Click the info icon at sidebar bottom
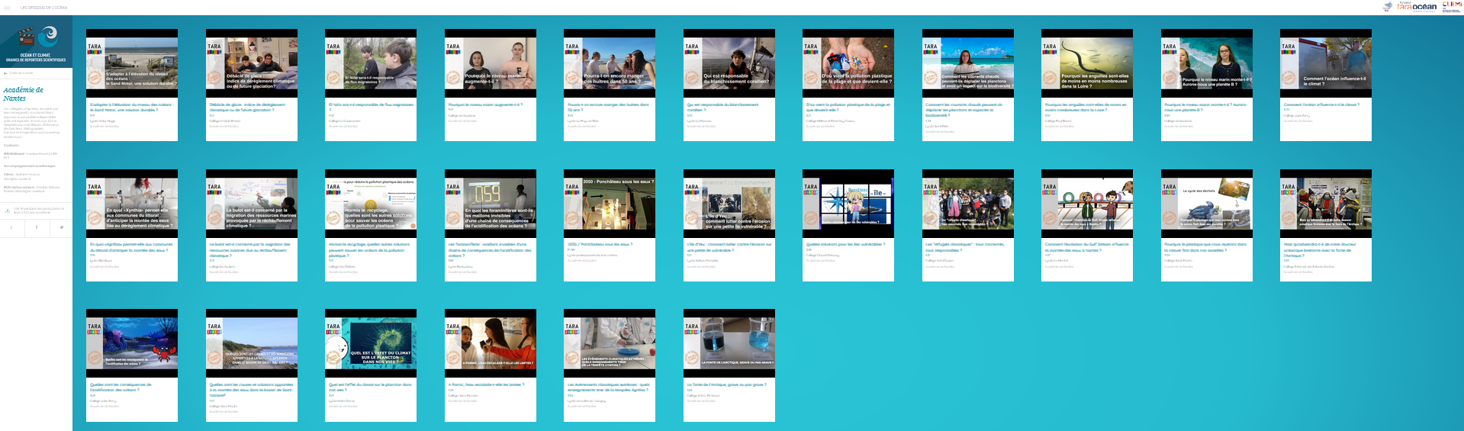This screenshot has width=1464, height=431. (11, 227)
